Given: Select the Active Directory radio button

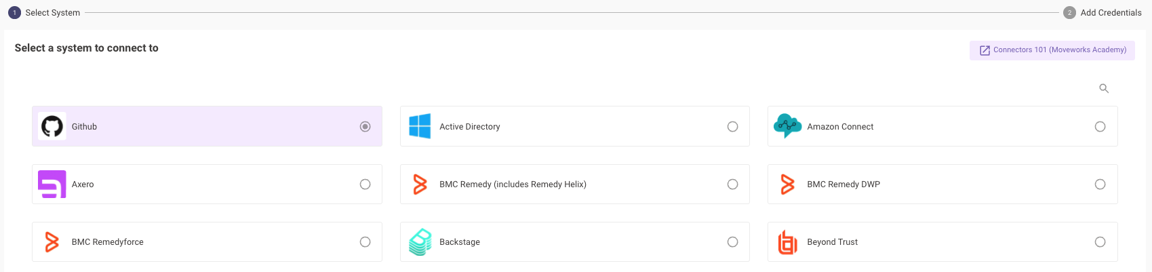Looking at the screenshot, I should click(x=733, y=126).
